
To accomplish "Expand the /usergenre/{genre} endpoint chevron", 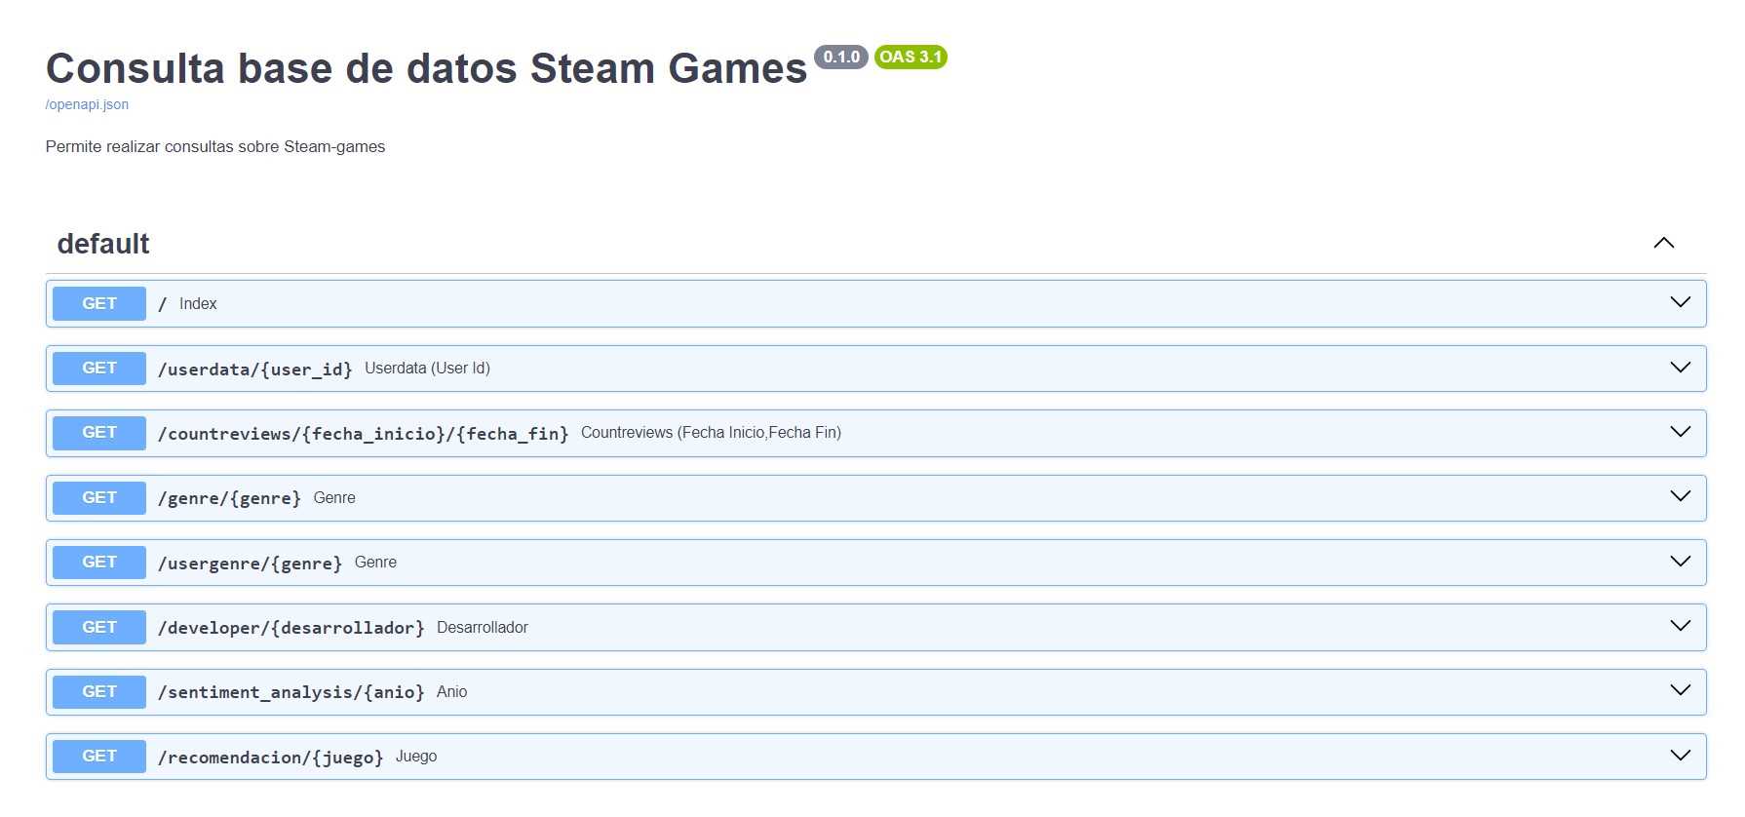I will 1680,562.
